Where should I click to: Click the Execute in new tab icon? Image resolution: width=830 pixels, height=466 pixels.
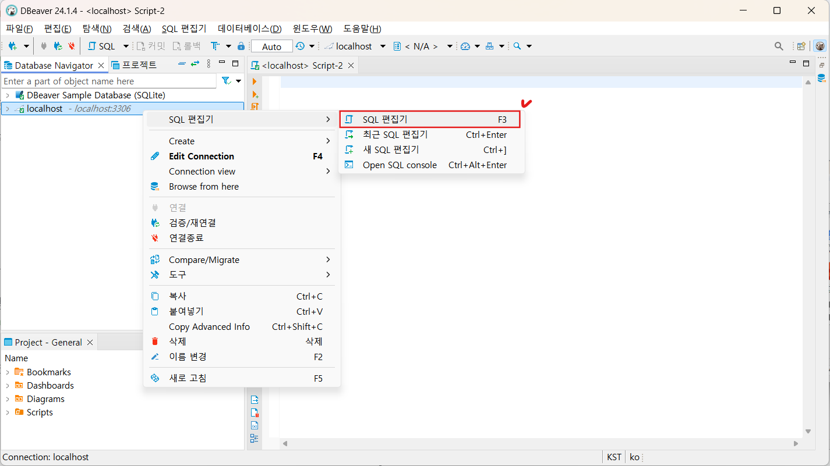click(255, 94)
